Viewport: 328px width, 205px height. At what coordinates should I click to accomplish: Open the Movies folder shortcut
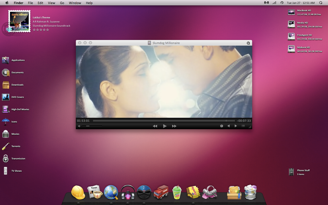[6, 134]
